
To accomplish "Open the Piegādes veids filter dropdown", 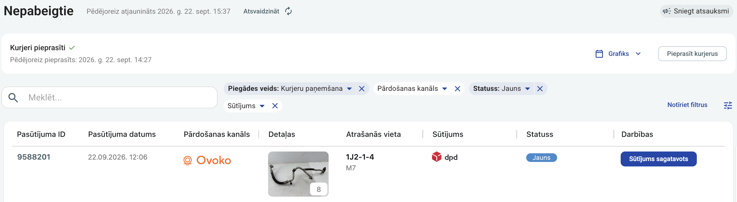I will point(349,89).
